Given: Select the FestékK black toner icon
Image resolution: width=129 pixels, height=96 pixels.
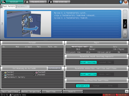Looking at the screenshot, I should click(x=37, y=75).
